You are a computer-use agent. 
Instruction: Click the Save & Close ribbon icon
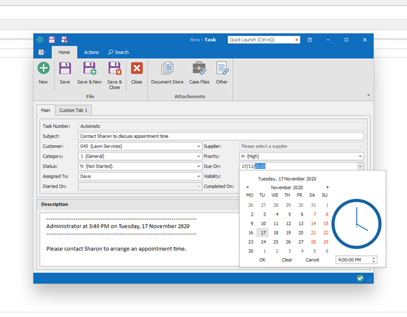coord(114,69)
